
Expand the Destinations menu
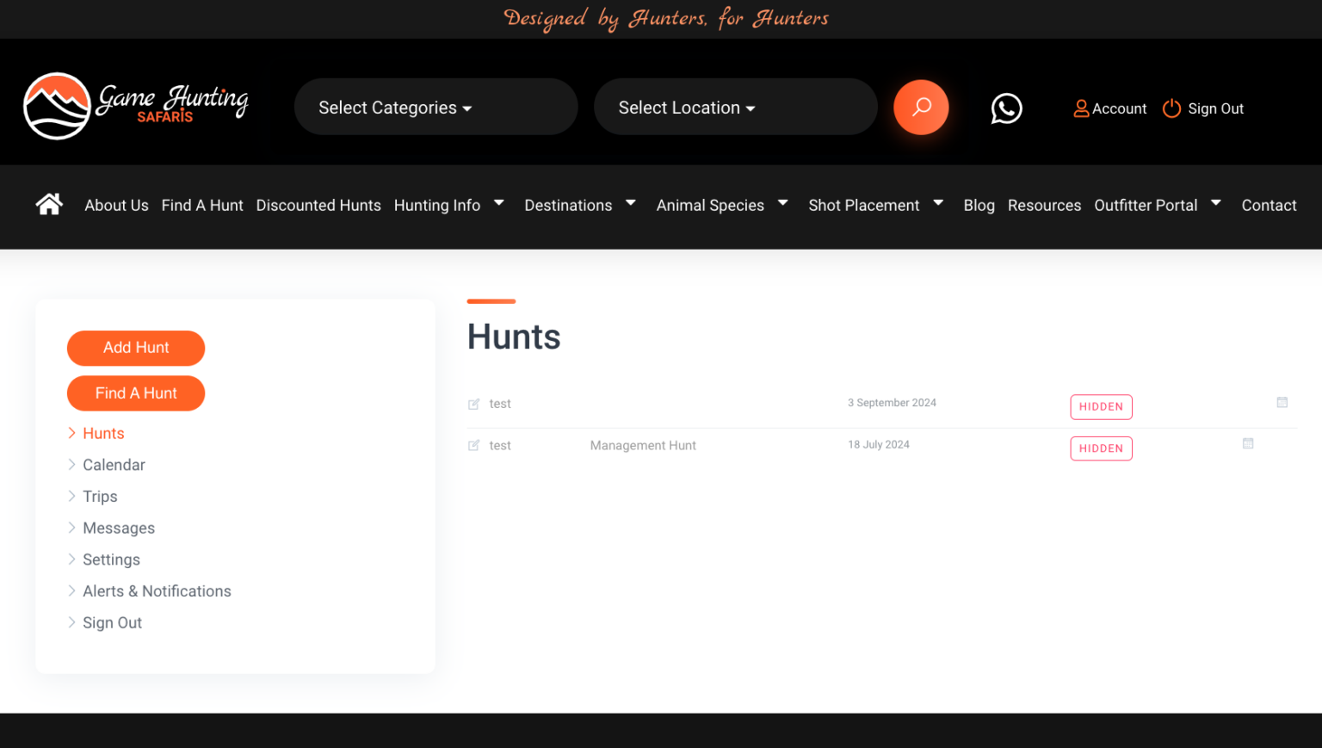pyautogui.click(x=579, y=205)
